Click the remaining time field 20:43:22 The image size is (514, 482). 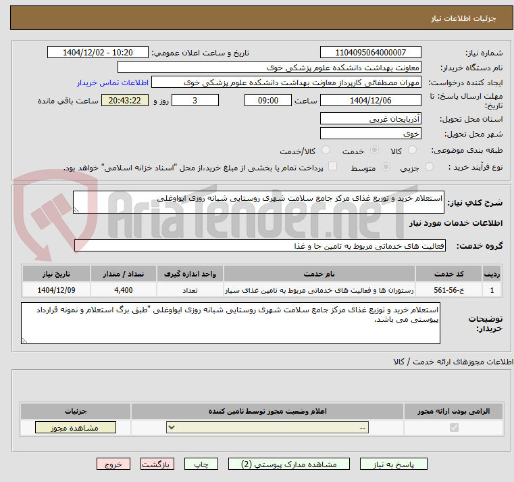click(x=124, y=101)
